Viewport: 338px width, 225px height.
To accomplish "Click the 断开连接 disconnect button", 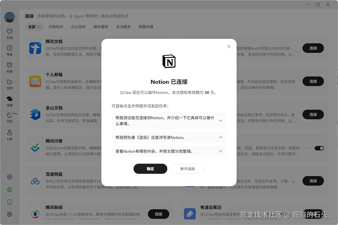I will coord(188,169).
